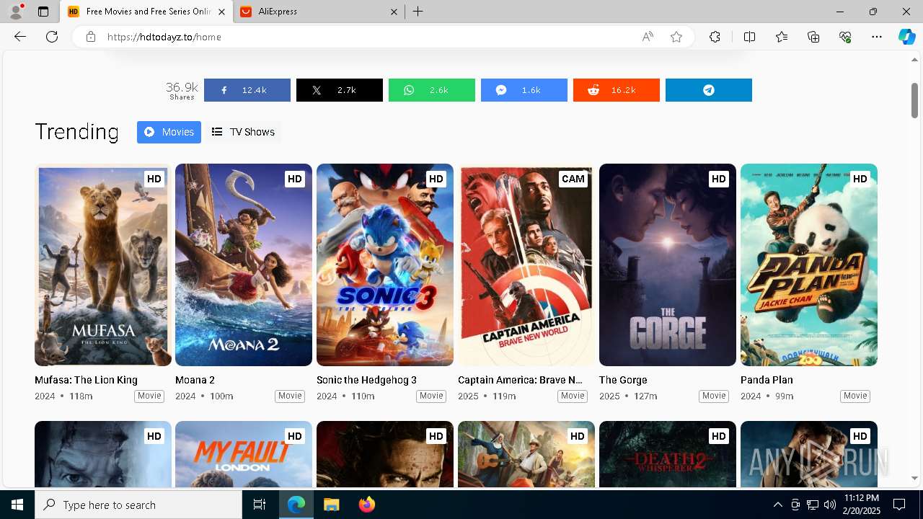The width and height of the screenshot is (923, 519).
Task: Click Mufasa: The Lion King title link
Action: (x=86, y=380)
